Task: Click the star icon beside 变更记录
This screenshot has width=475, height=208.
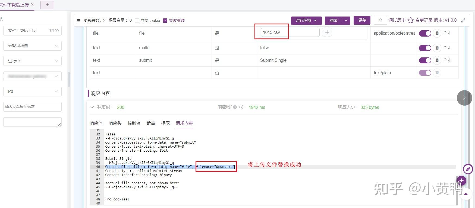Action: [411, 20]
